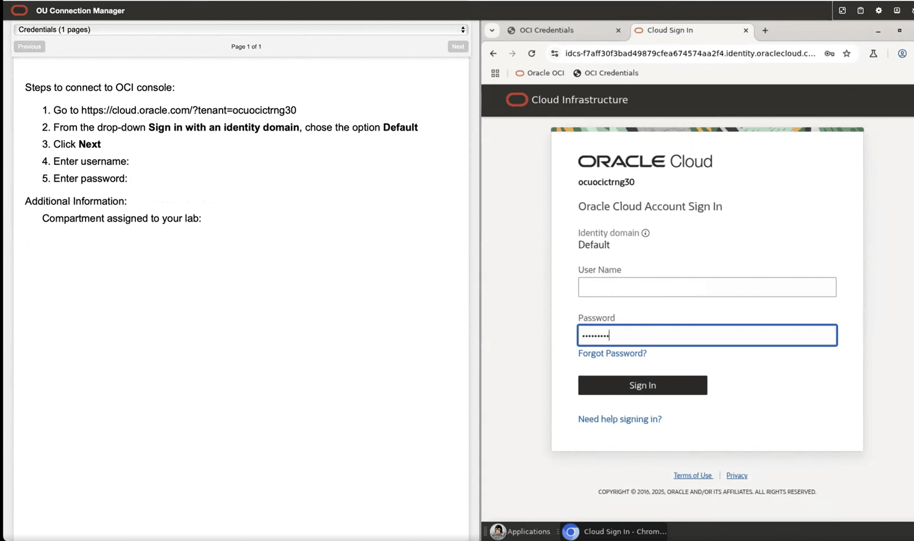Open the Chrome Labs flask icon
This screenshot has width=914, height=541.
873,54
